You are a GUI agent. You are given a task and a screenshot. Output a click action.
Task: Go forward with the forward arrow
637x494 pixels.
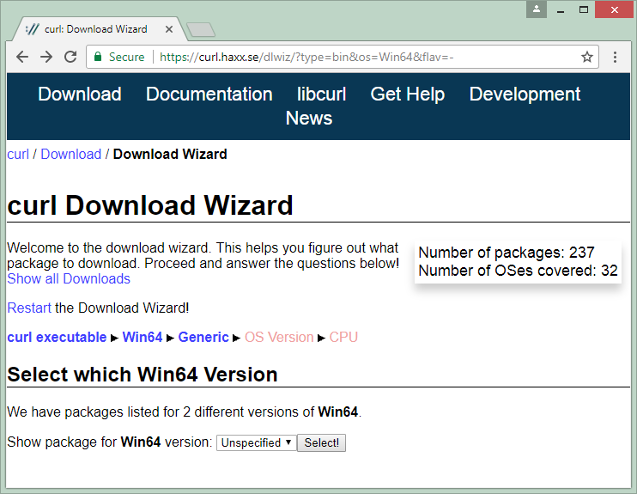pos(46,57)
